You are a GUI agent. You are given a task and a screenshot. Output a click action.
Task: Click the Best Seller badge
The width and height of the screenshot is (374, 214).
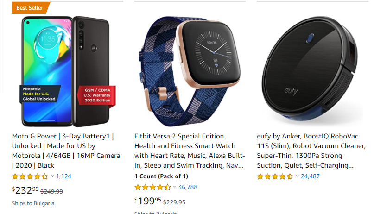click(x=30, y=8)
